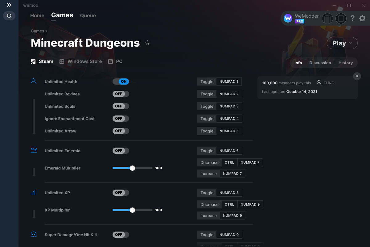Turn off the Unlimited Health toggle
The image size is (370, 247).
point(121,82)
